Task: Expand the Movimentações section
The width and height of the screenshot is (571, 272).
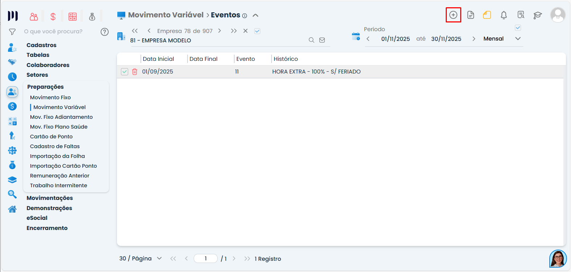Action: pos(50,198)
